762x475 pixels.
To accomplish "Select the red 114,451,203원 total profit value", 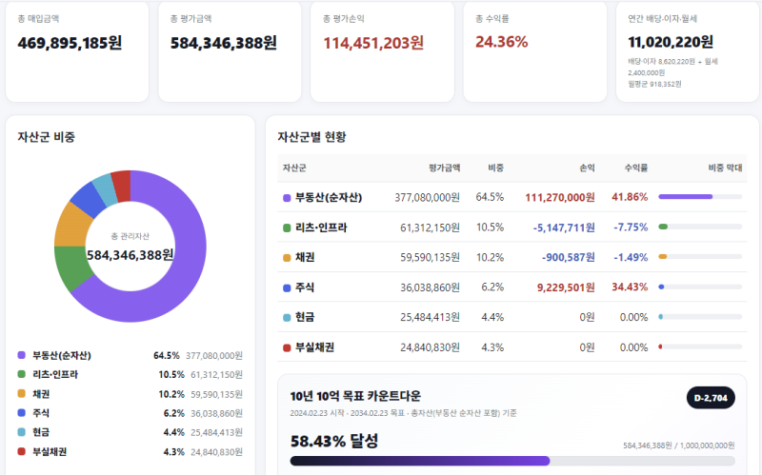I will pyautogui.click(x=373, y=43).
